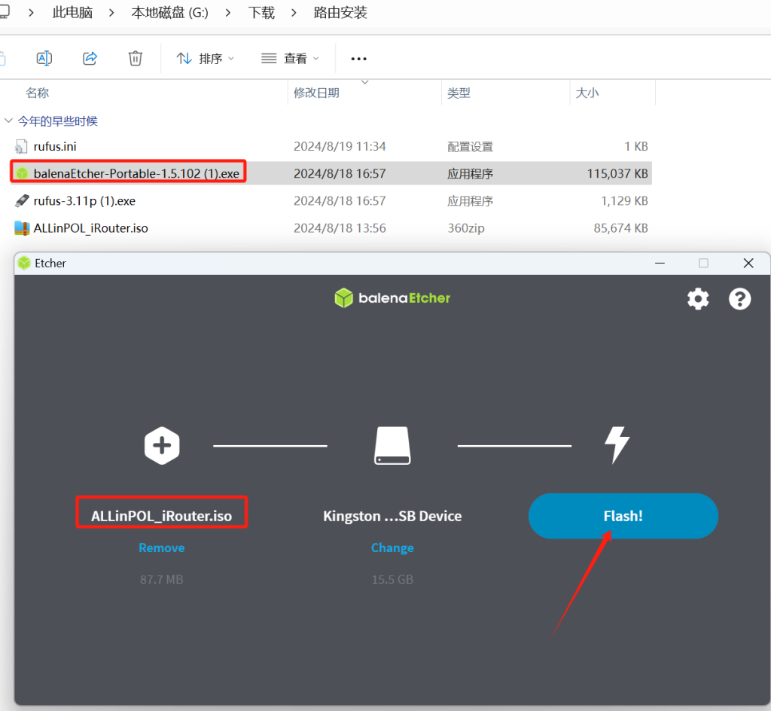Screen dimensions: 771x711
Task: Open the 查看 view dropdown
Action: (290, 59)
